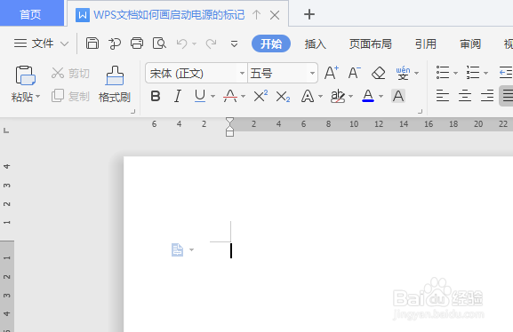The image size is (513, 332).
Task: Decrease font size with A- icon
Action: coord(355,73)
